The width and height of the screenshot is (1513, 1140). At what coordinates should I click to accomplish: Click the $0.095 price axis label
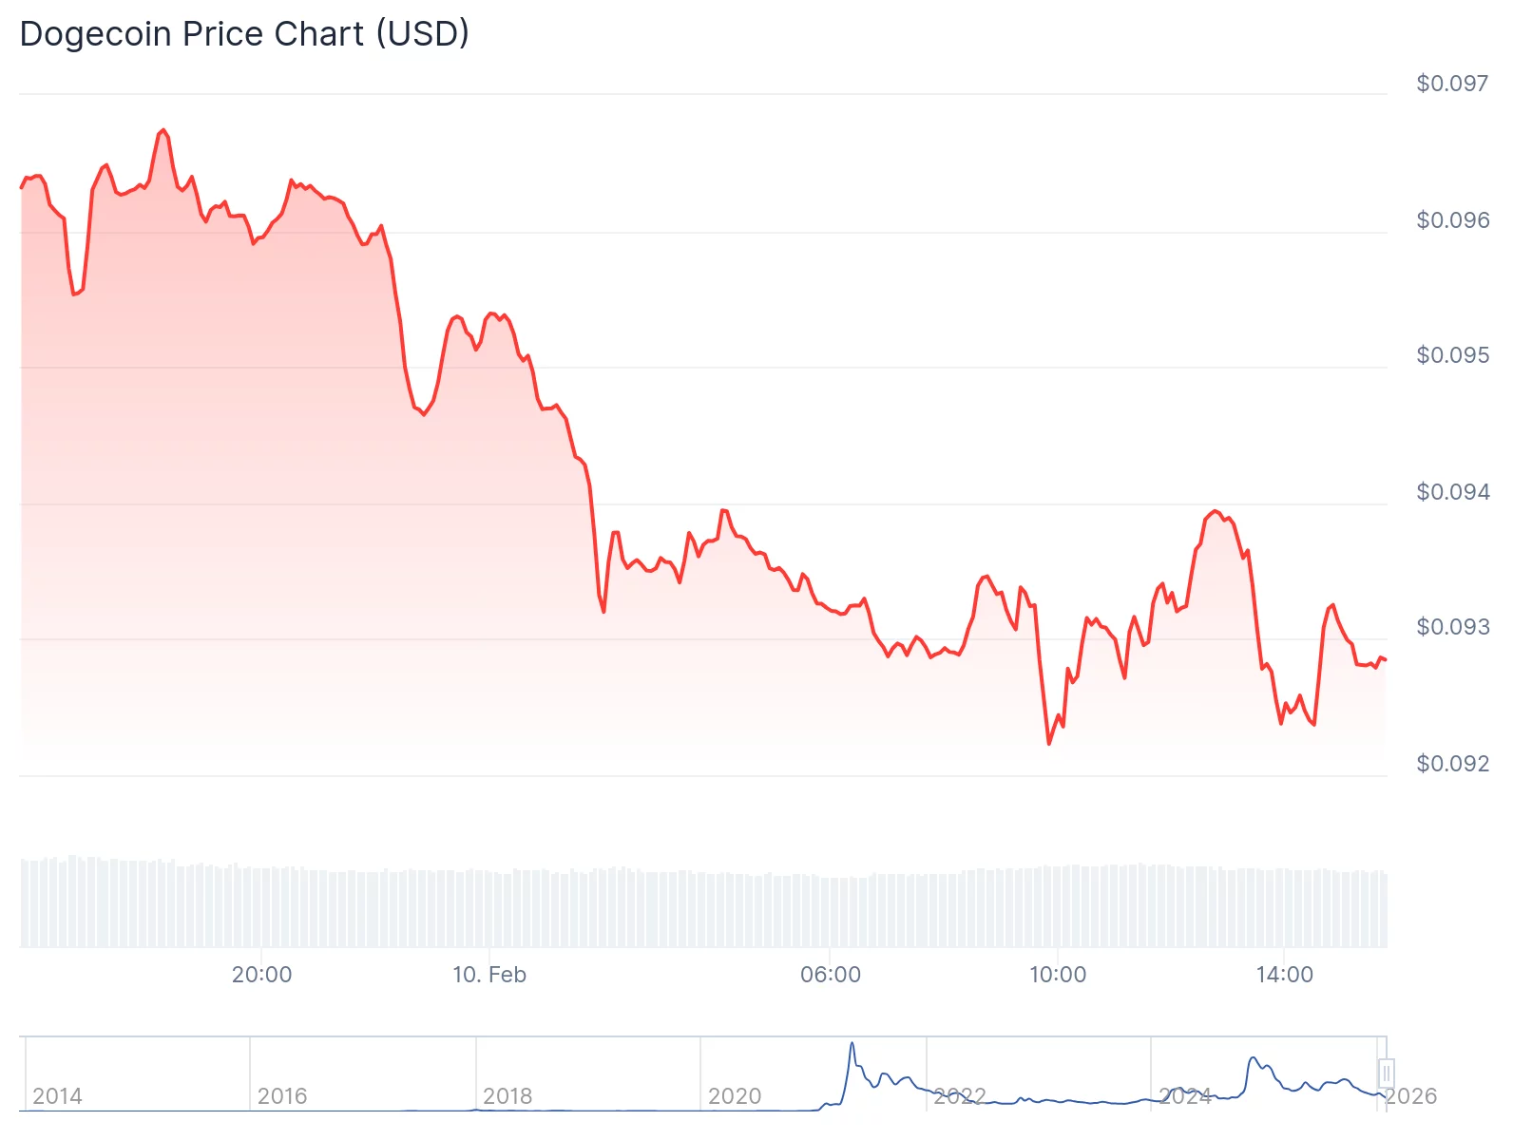[x=1452, y=355]
